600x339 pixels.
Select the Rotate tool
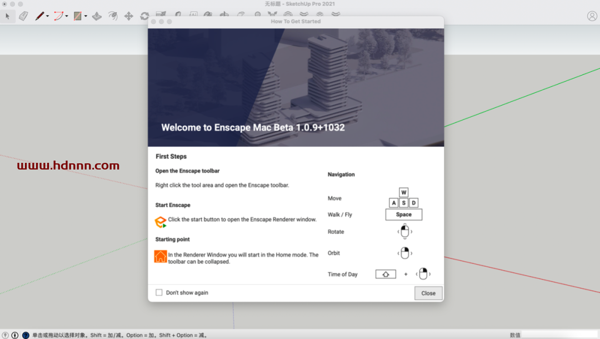144,16
